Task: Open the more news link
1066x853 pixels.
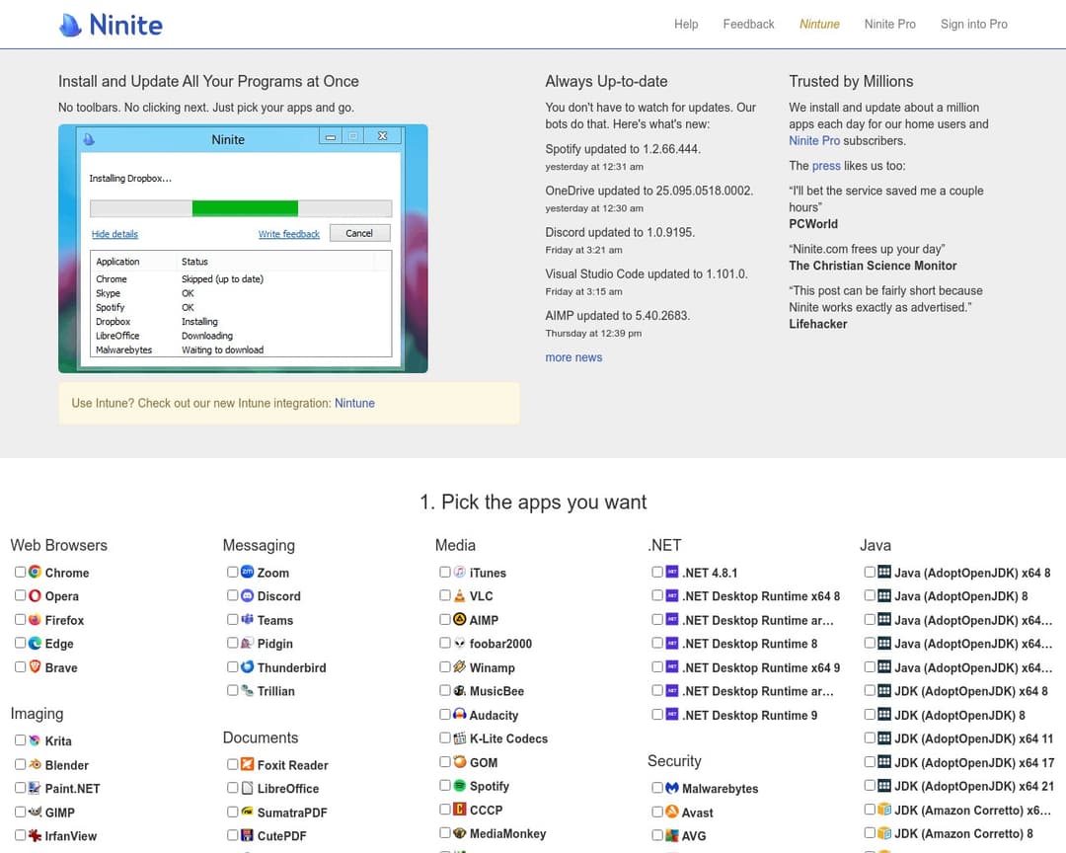Action: point(573,357)
